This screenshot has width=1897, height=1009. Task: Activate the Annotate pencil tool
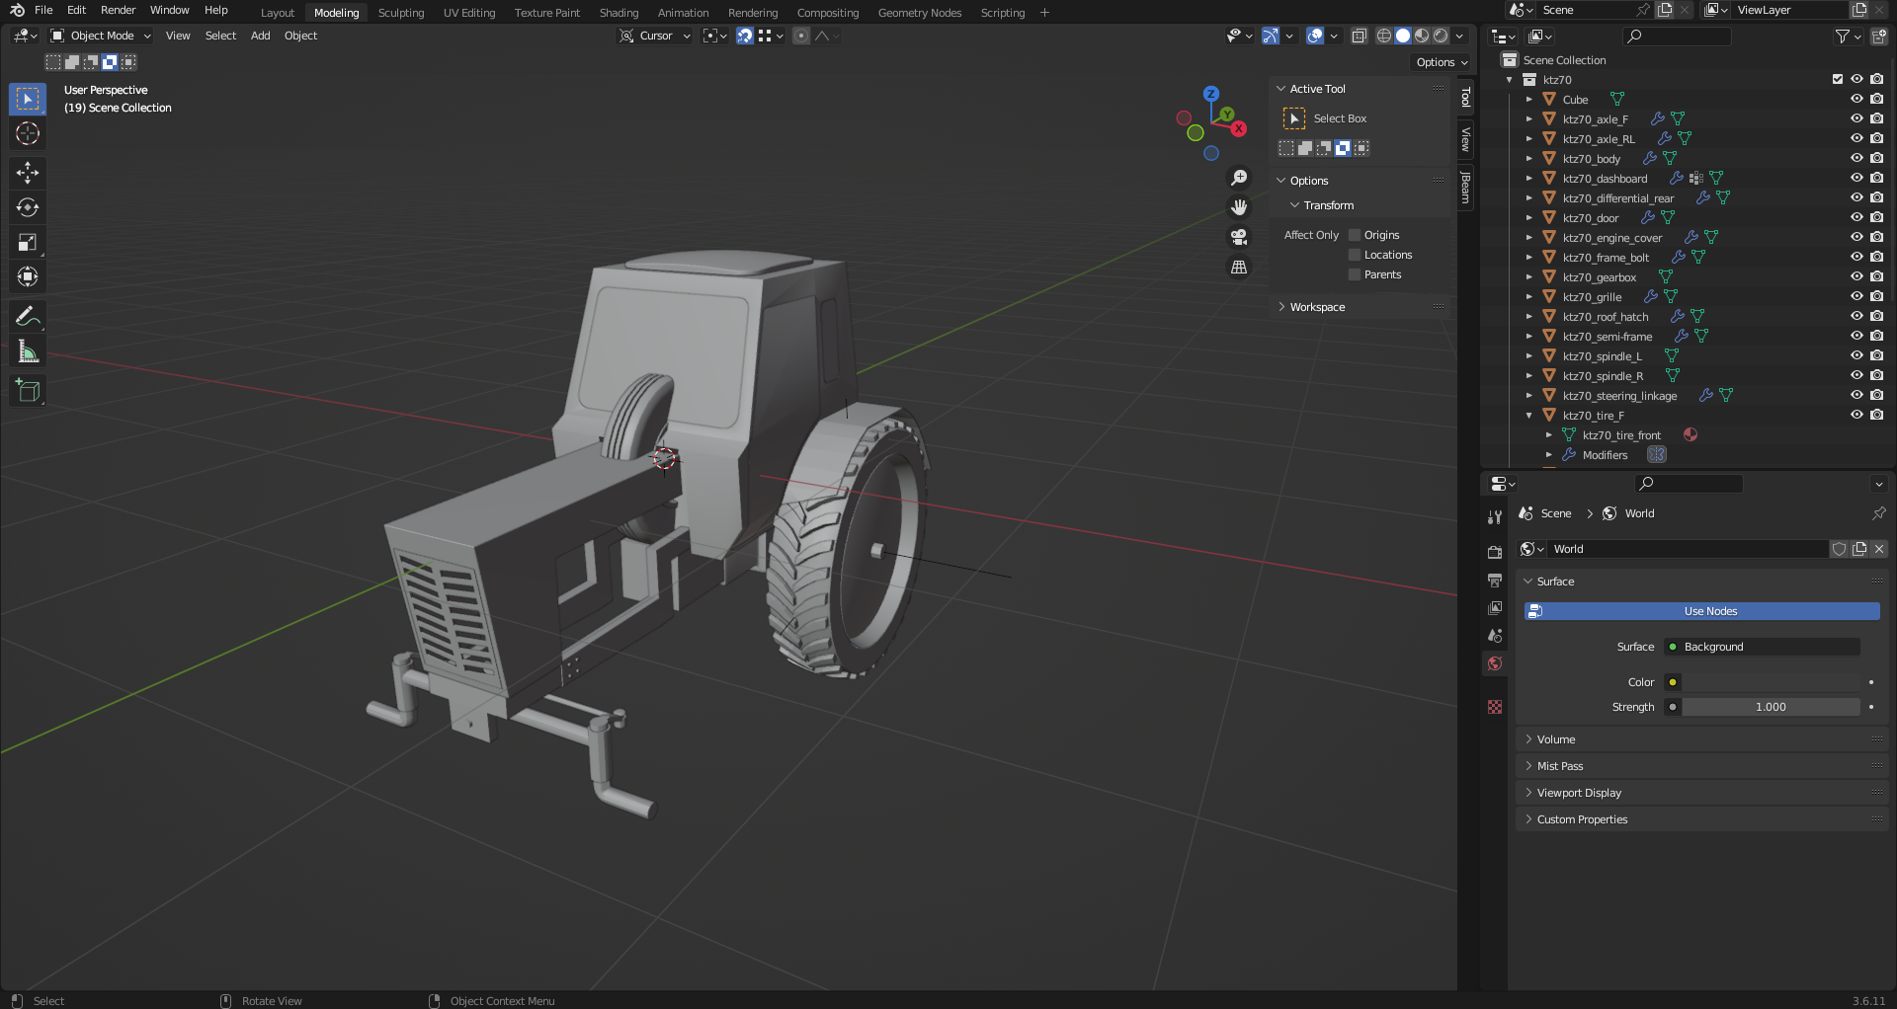click(28, 316)
